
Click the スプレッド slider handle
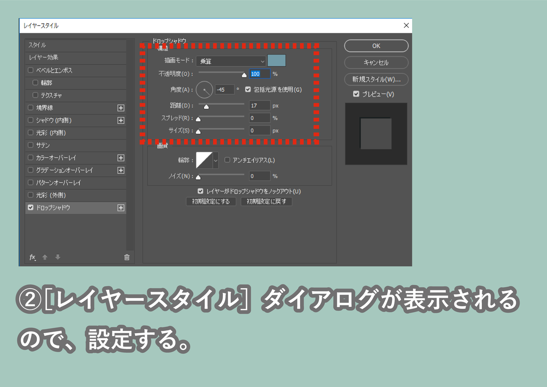tap(198, 119)
